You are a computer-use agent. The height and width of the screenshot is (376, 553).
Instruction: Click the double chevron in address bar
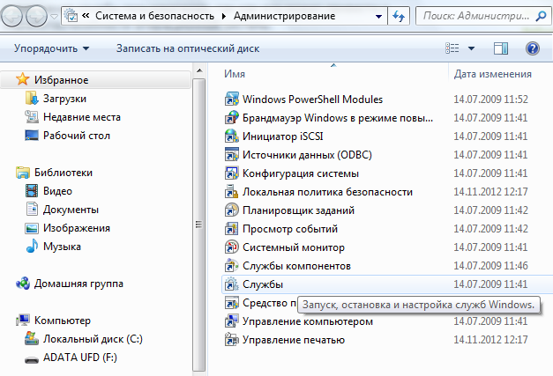86,16
